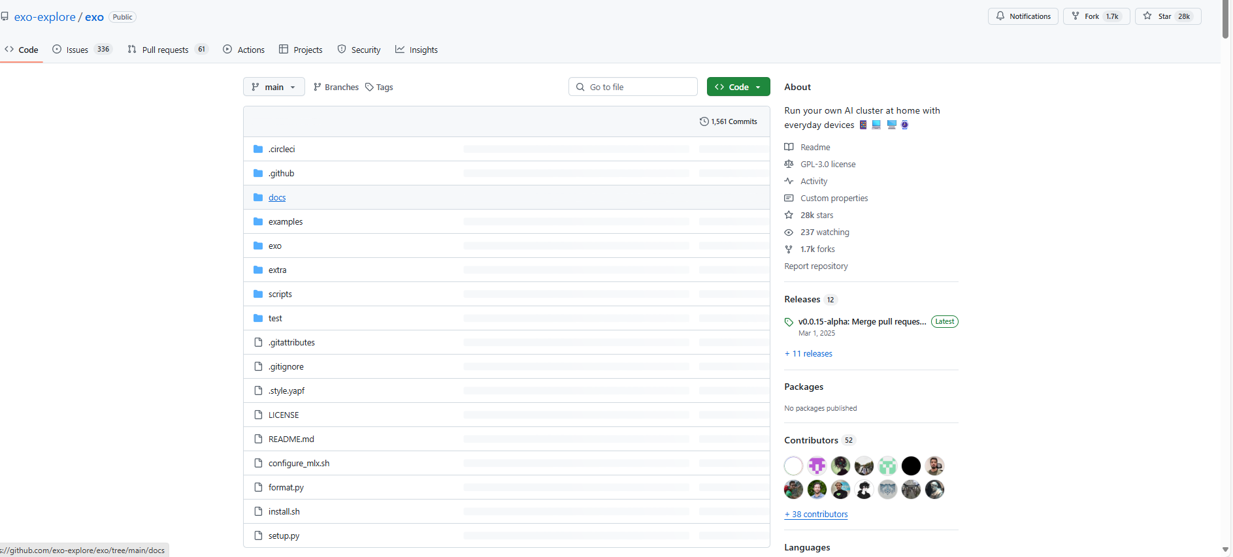Viewport: 1233px width, 557px height.
Task: Switch to the Actions tab
Action: click(x=244, y=50)
